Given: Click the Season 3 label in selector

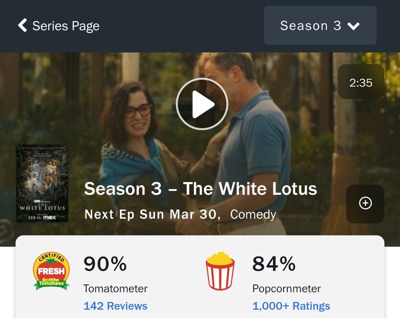Looking at the screenshot, I should point(310,25).
